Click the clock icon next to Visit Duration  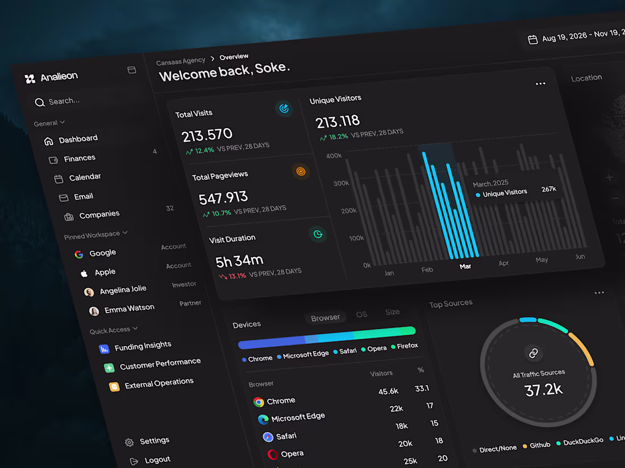[x=318, y=234]
